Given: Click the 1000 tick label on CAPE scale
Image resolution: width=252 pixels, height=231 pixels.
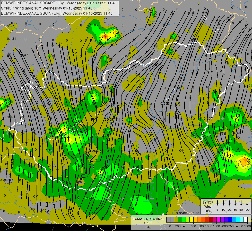Looking at the screenshot, I should pyautogui.click(x=209, y=226).
